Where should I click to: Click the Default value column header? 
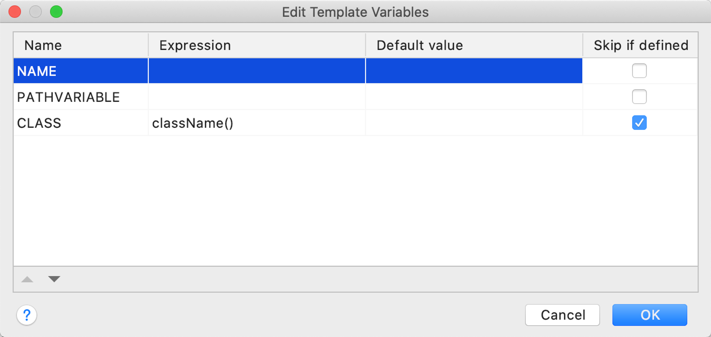click(474, 45)
